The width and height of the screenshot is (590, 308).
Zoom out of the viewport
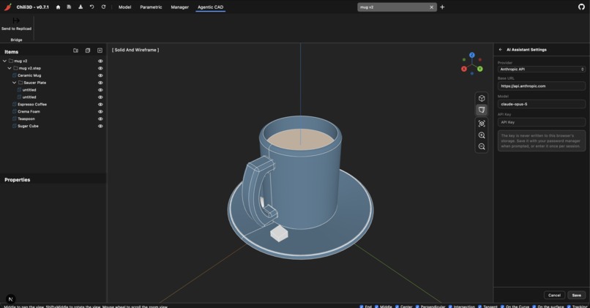click(x=482, y=146)
